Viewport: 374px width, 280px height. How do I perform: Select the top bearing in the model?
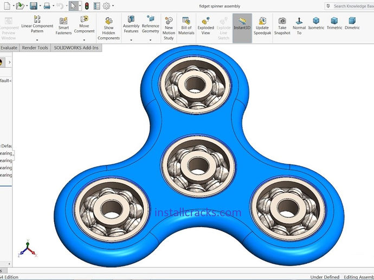(x=195, y=84)
